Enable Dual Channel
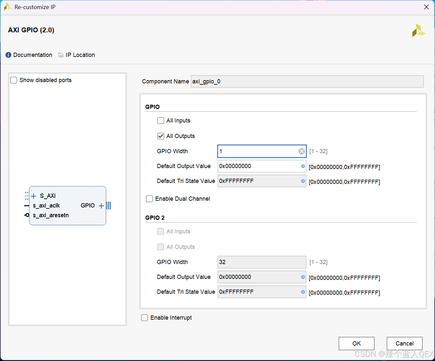 point(149,198)
